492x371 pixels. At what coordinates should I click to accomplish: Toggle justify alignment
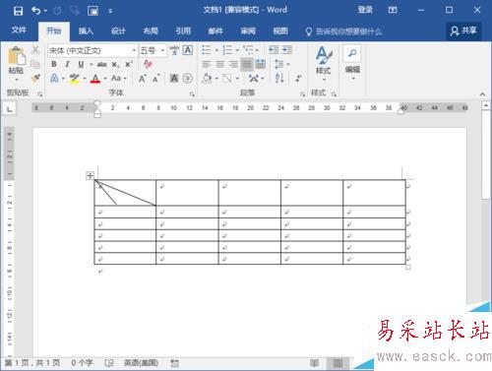[x=247, y=64]
